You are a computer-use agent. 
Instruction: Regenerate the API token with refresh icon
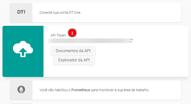[x=131, y=41]
